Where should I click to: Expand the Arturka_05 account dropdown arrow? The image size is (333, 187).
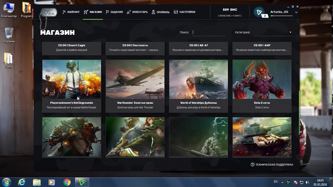coord(296,12)
